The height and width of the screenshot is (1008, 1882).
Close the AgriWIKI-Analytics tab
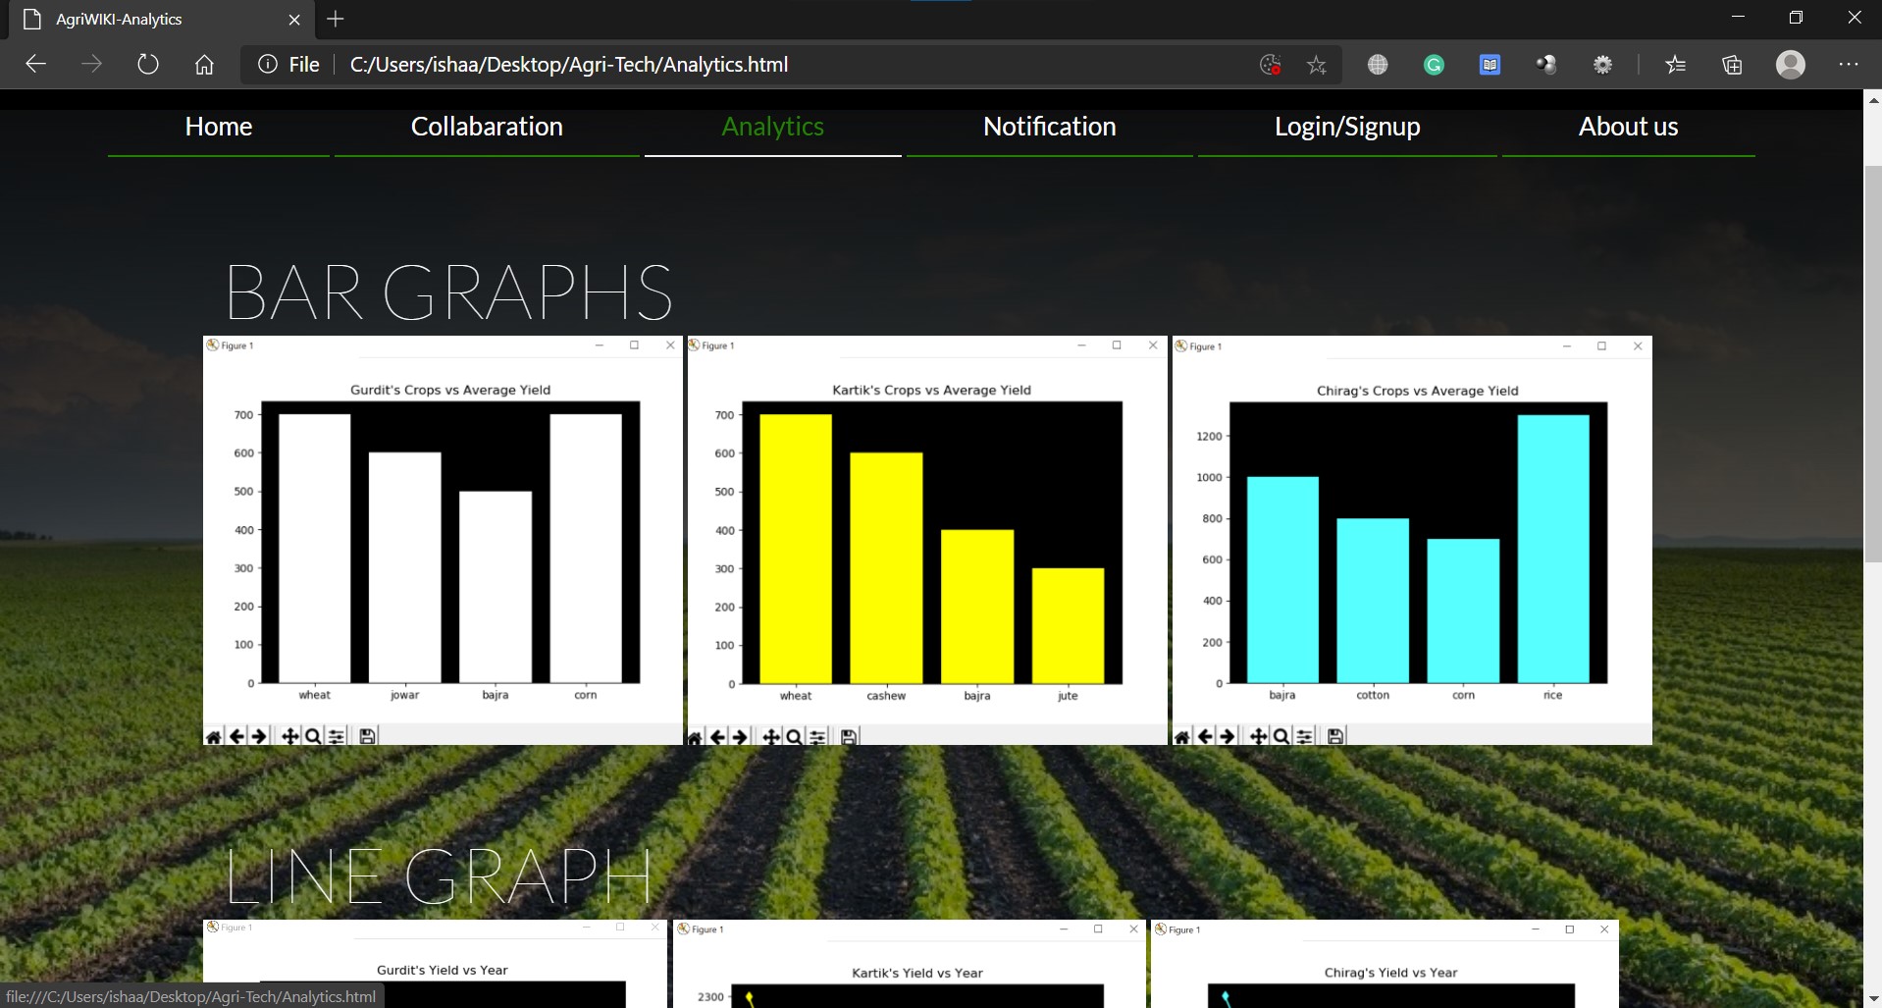294,20
